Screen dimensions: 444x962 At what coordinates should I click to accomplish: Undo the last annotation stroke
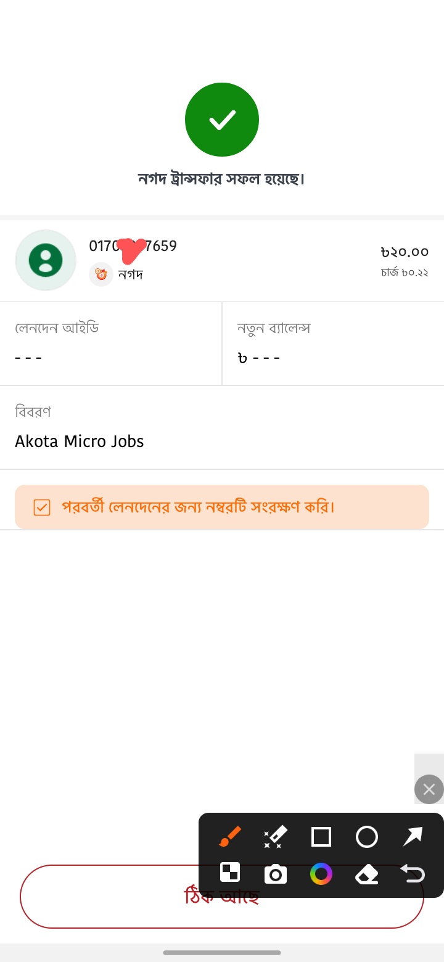tap(413, 874)
